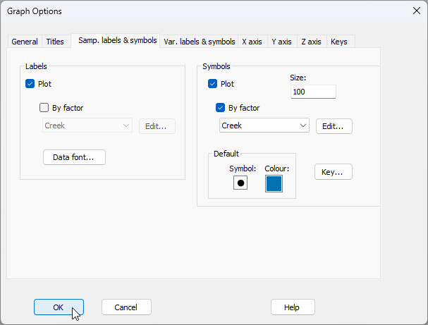This screenshot has height=325, width=428.
Task: Click the default symbol black dot icon
Action: tap(240, 183)
